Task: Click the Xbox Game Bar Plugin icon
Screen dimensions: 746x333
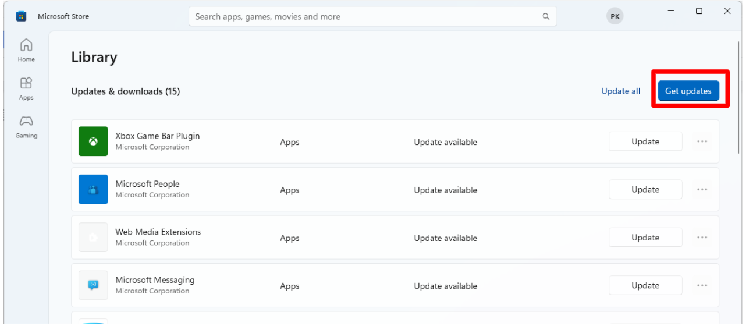Action: coord(93,141)
